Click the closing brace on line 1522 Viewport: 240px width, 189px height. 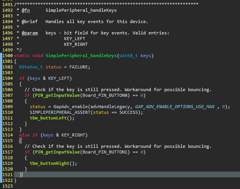click(x=15, y=180)
